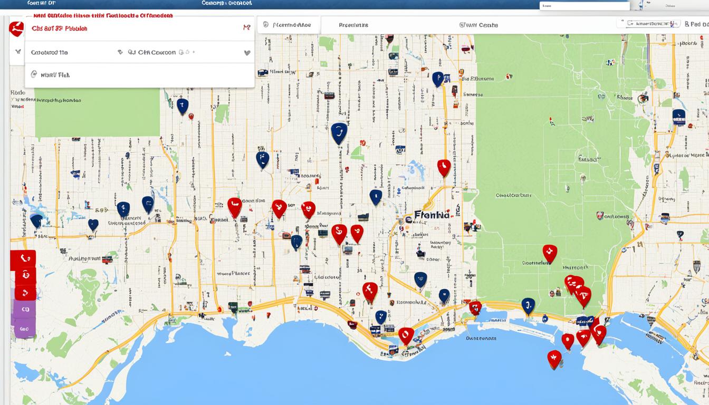Click the second red button below the phone button
This screenshot has height=405, width=709.
[24, 275]
